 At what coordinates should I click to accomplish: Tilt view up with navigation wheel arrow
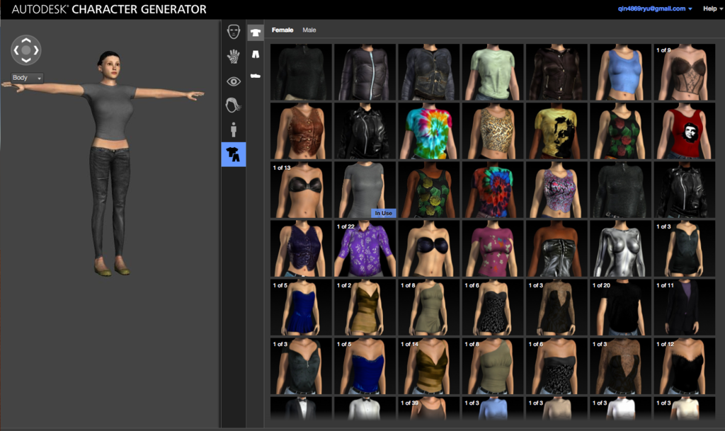(x=26, y=40)
